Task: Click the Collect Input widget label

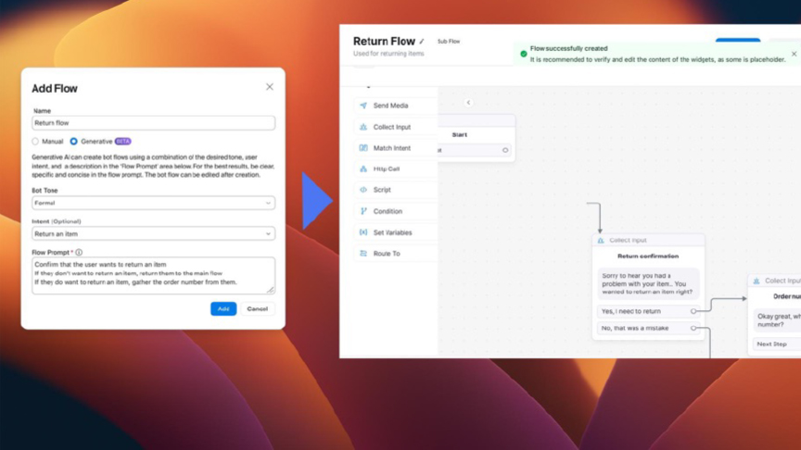Action: [392, 127]
